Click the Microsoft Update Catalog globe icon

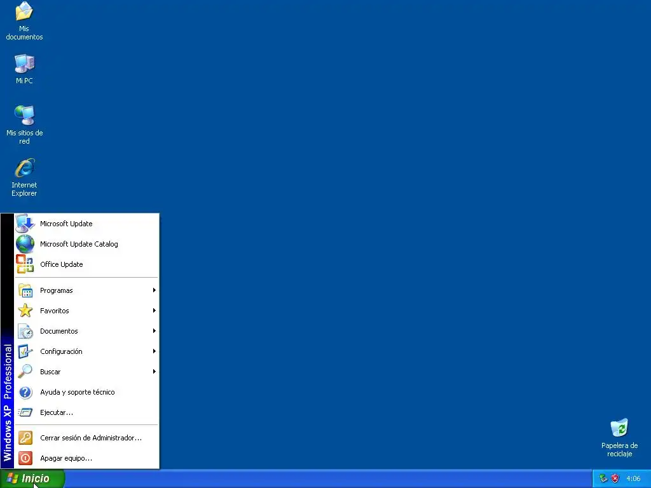pos(25,243)
